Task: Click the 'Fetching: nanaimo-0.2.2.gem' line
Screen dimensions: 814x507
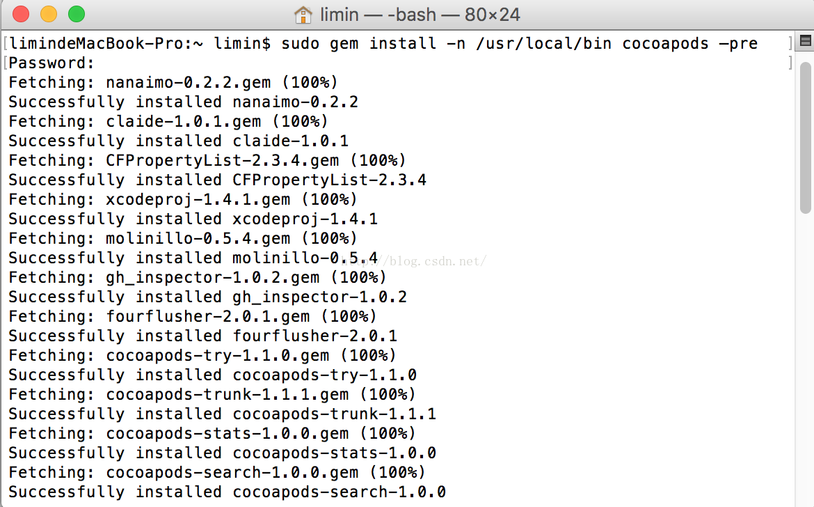Action: 173,83
